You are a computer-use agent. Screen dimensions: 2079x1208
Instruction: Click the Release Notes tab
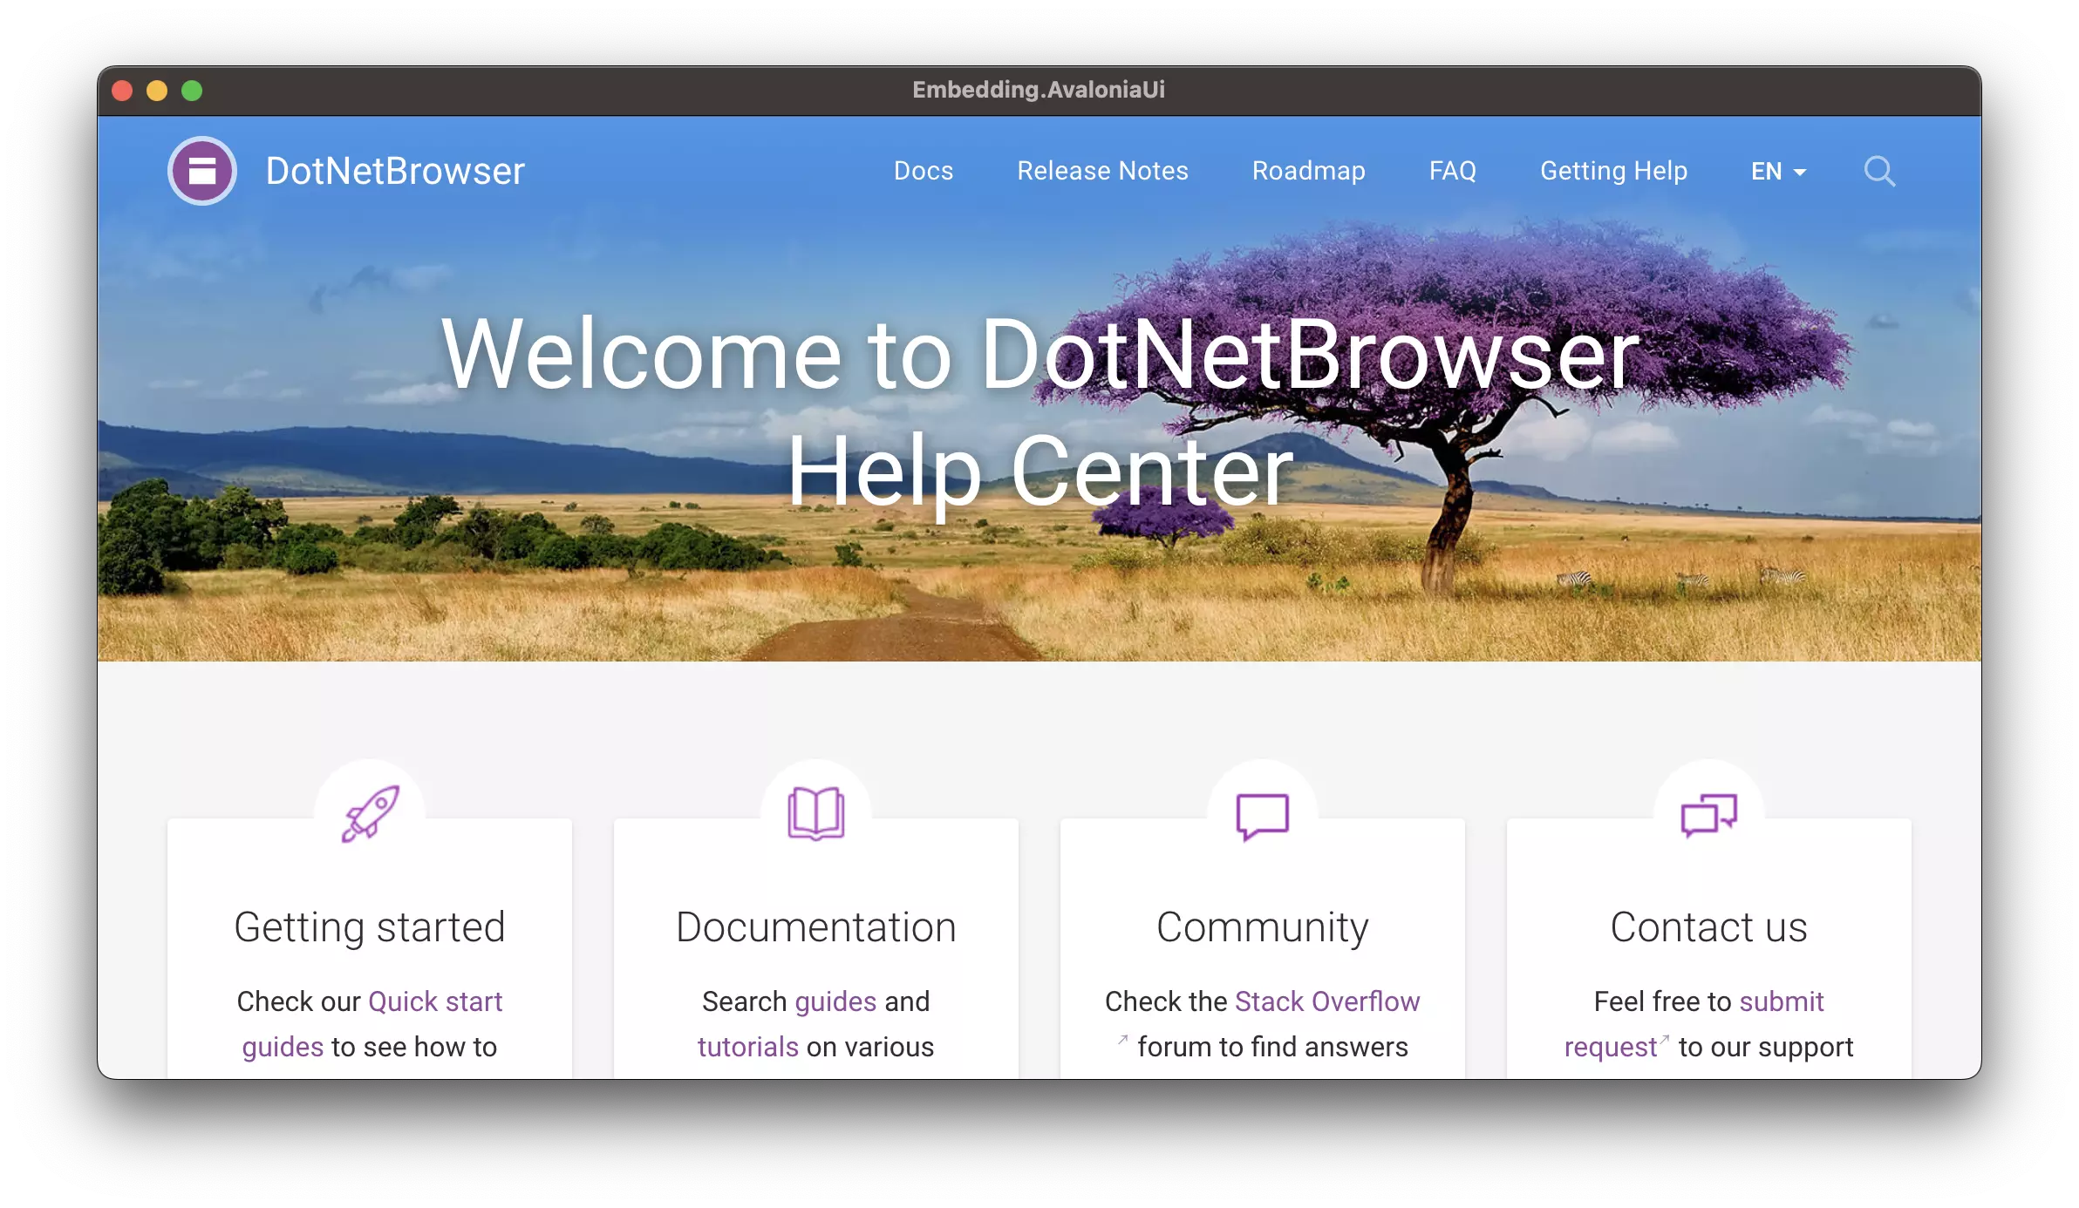point(1102,171)
